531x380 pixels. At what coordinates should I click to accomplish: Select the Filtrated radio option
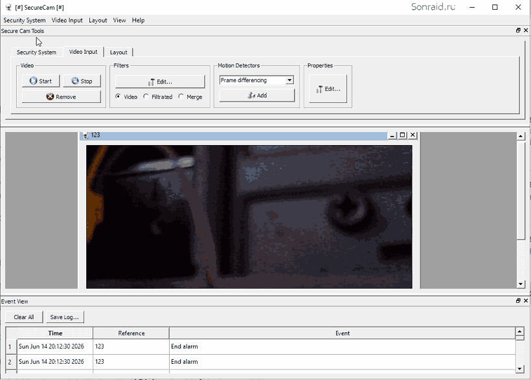pos(158,96)
